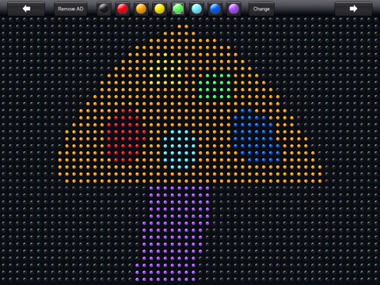The height and width of the screenshot is (285, 380).
Task: Select the yellow peg color
Action: [x=159, y=9]
